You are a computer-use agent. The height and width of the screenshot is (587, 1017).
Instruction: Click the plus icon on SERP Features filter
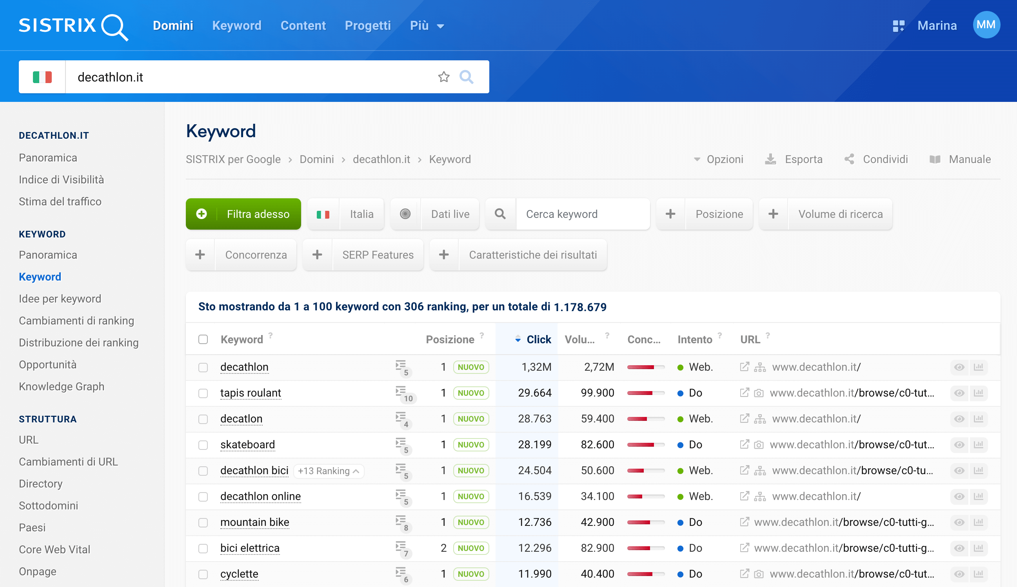coord(317,254)
